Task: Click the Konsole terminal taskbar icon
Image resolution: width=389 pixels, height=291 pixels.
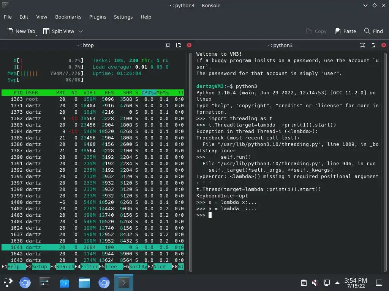Action: point(124,283)
